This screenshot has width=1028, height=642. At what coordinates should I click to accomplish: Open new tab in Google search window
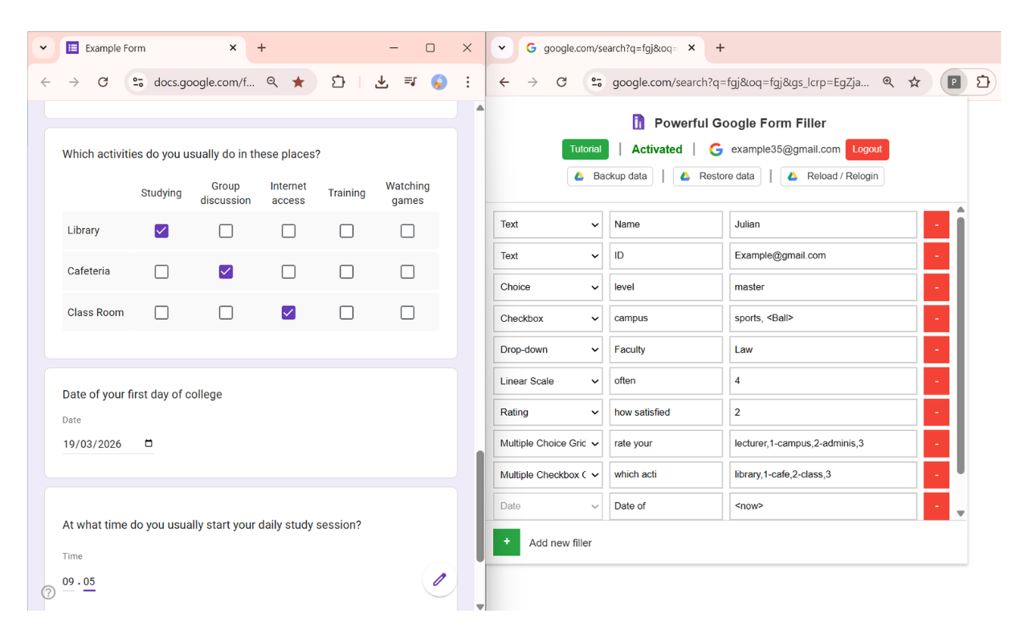(720, 48)
